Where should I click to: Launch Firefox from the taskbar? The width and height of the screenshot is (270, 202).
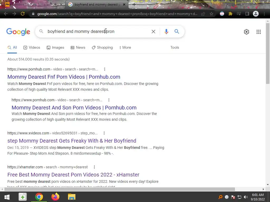tap(55, 197)
